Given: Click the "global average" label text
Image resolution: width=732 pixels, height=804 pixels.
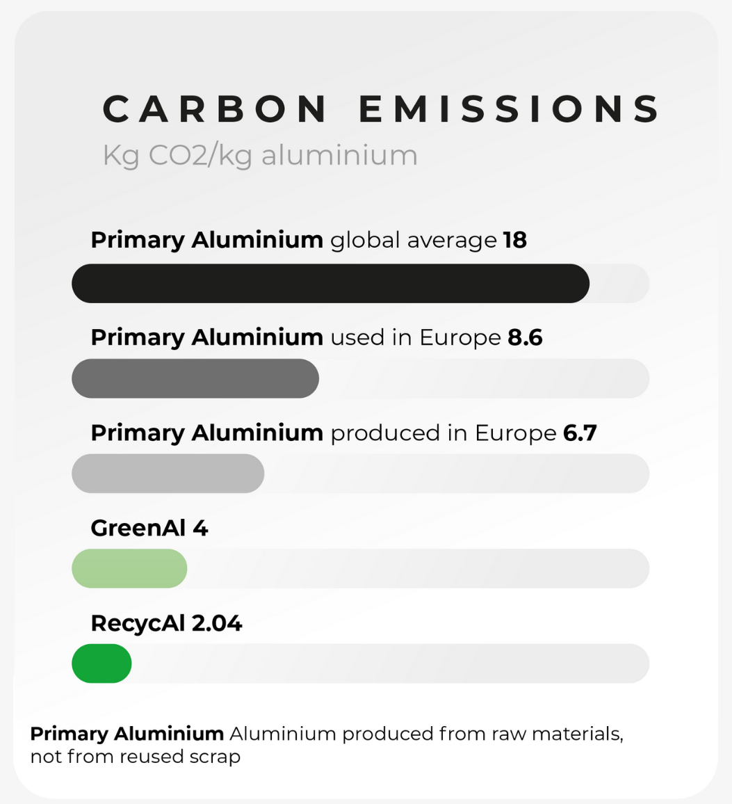Looking at the screenshot, I should click(413, 241).
